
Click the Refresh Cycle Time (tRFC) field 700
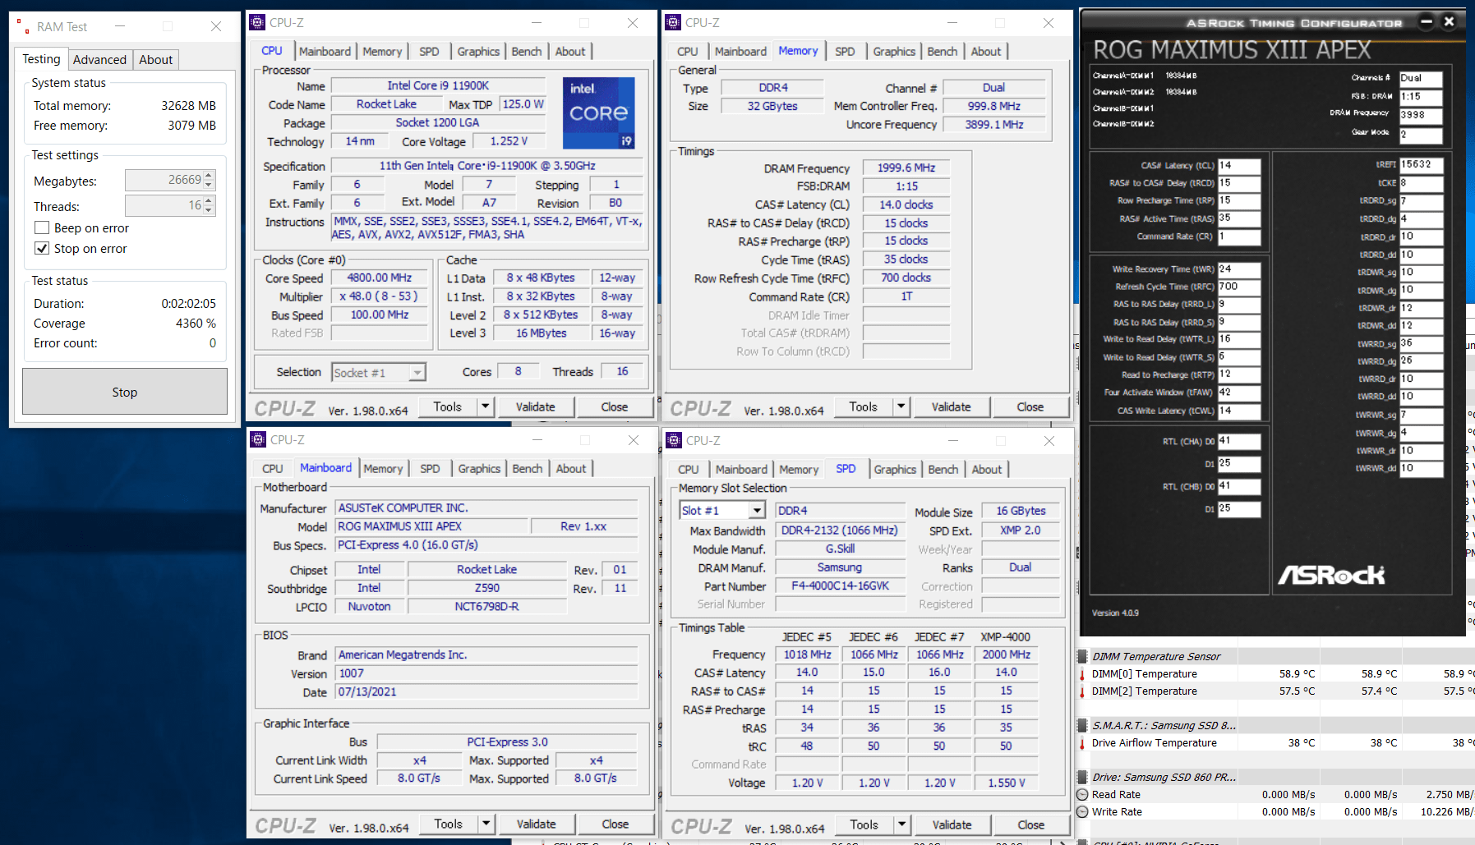click(x=1238, y=287)
